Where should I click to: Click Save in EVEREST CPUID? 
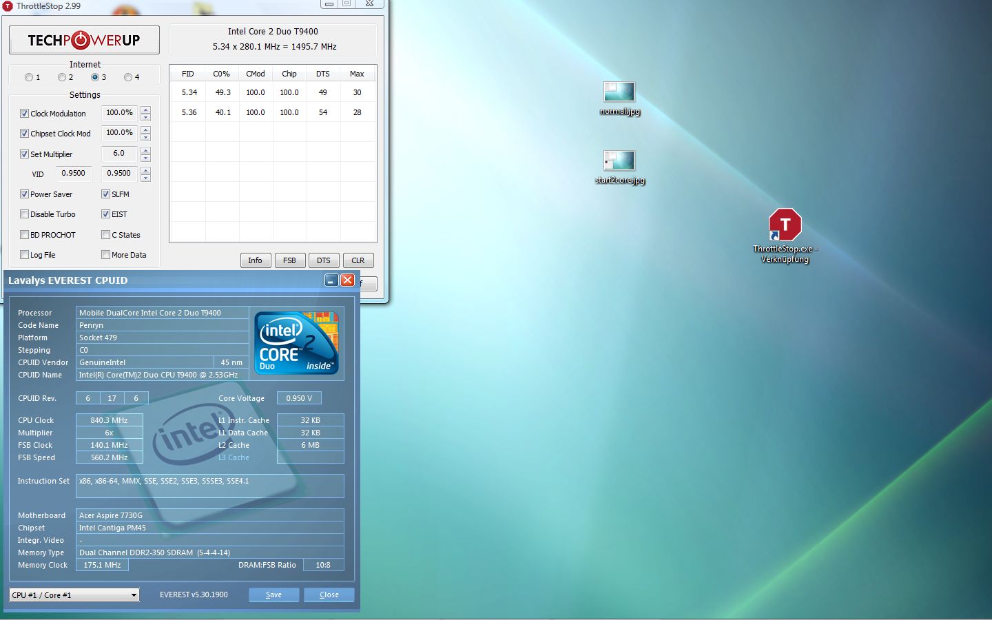click(273, 595)
